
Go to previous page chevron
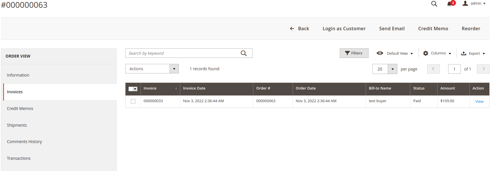tap(433, 69)
